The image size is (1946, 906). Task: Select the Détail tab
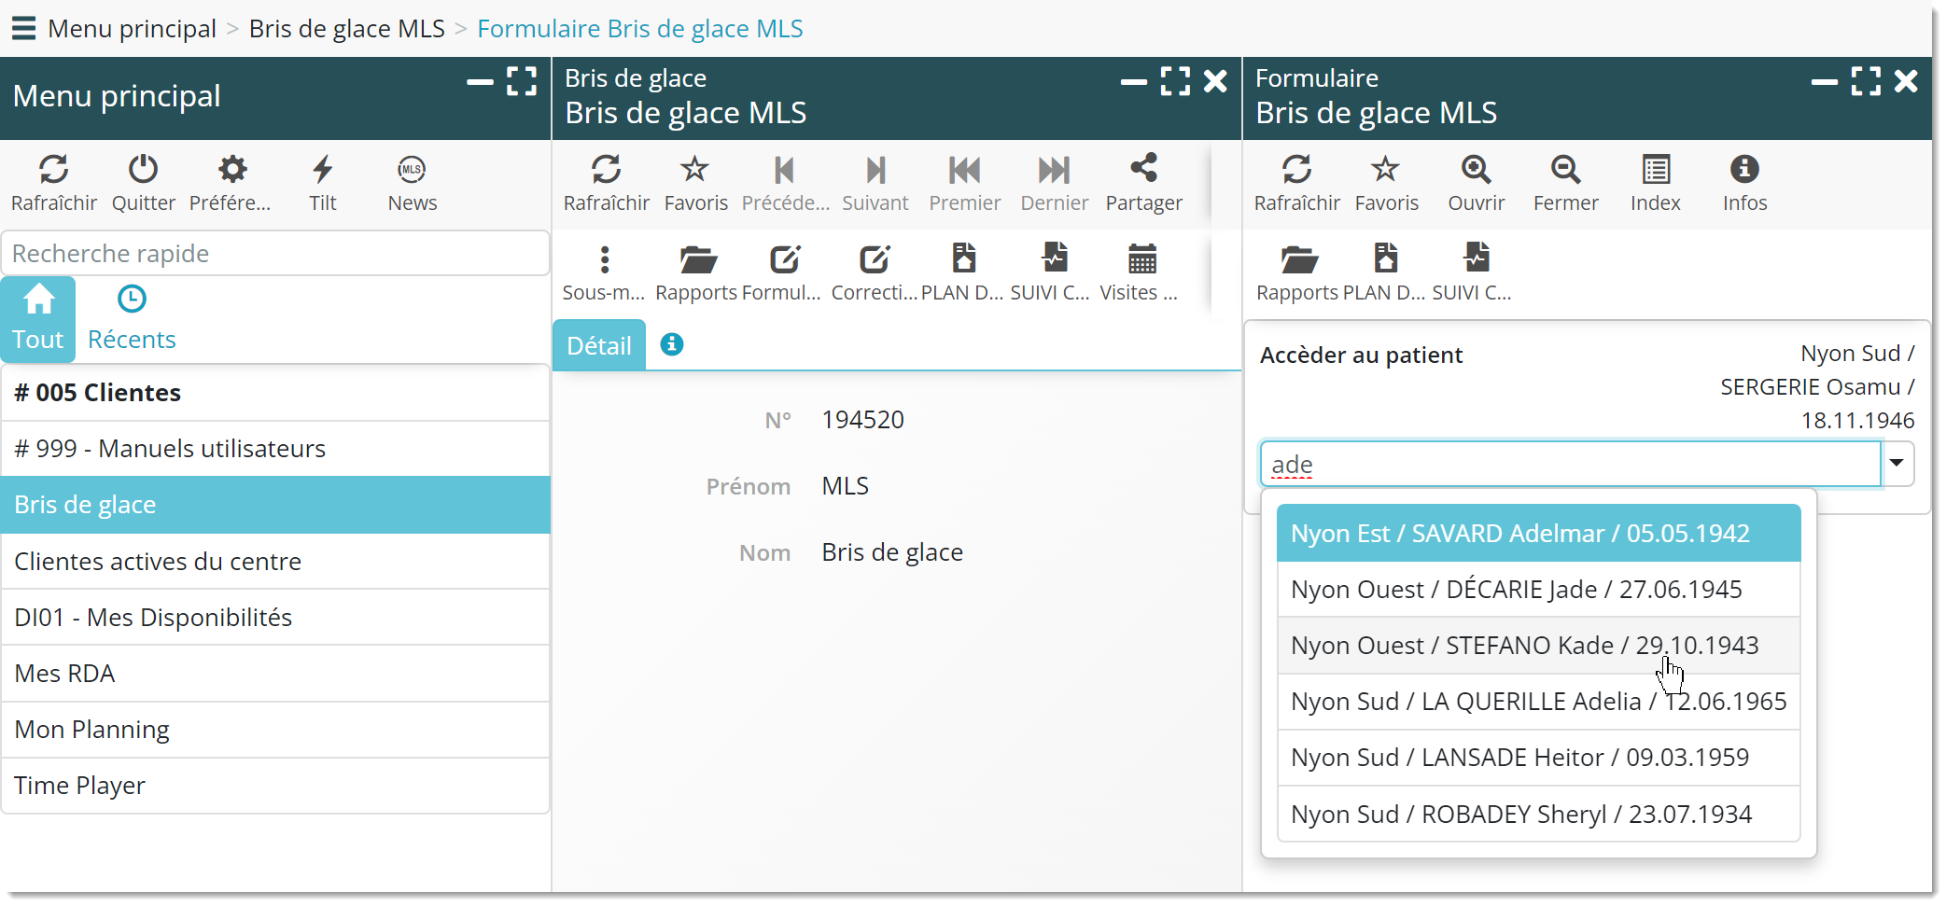[x=599, y=345]
